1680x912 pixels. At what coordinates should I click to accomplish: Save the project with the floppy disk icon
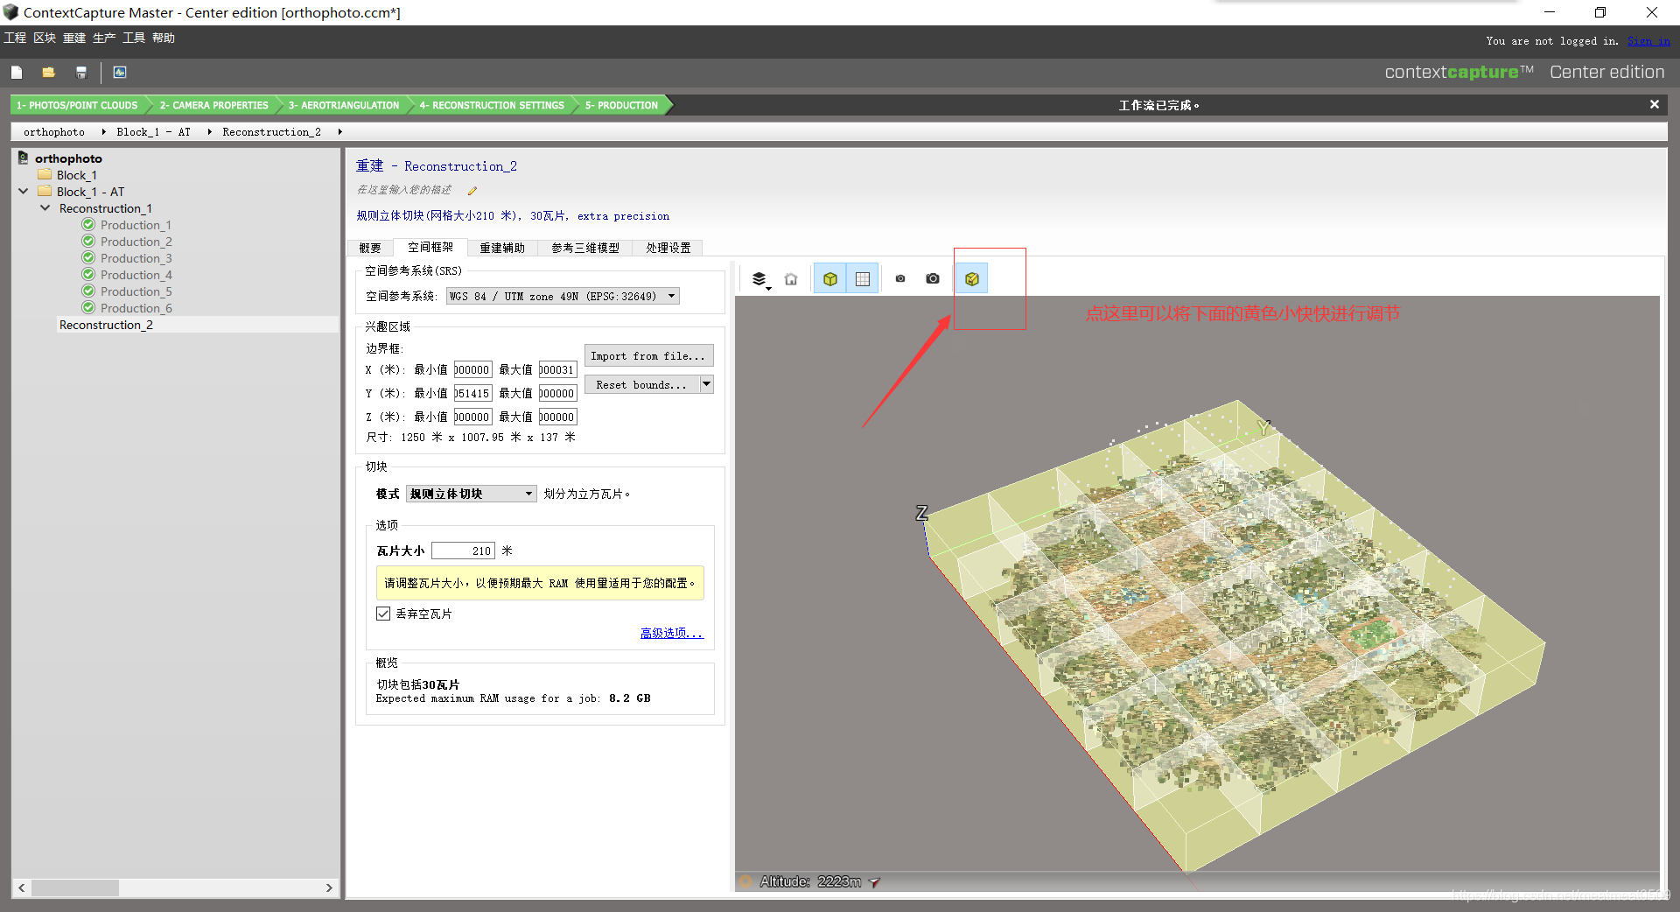(x=81, y=73)
